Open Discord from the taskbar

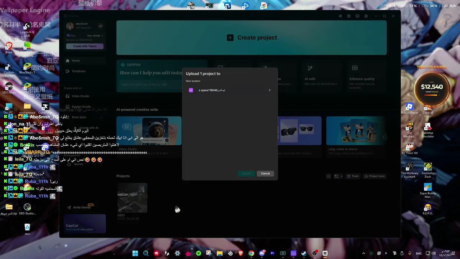click(262, 253)
